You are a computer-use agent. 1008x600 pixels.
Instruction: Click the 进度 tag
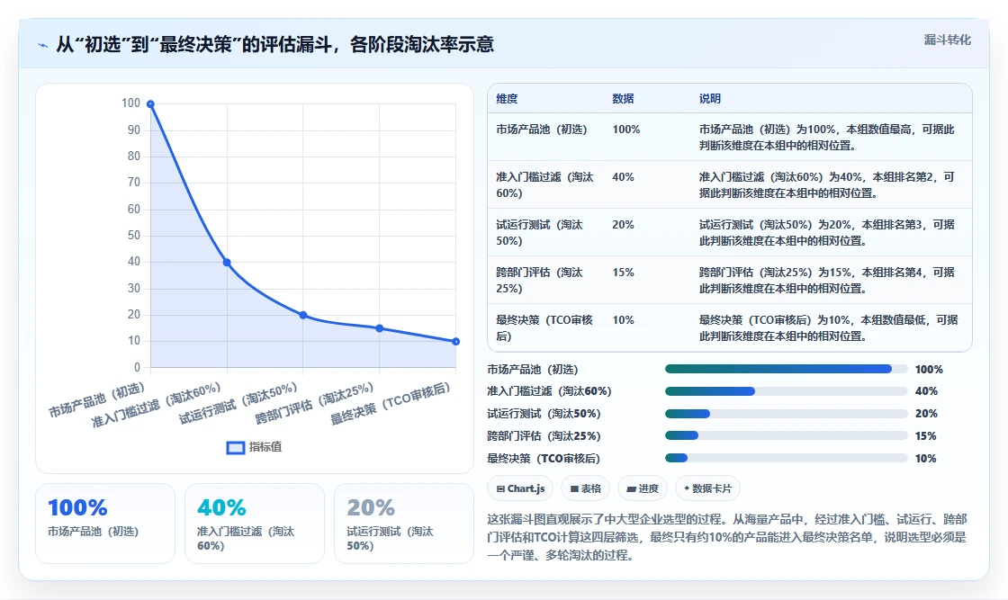(643, 488)
